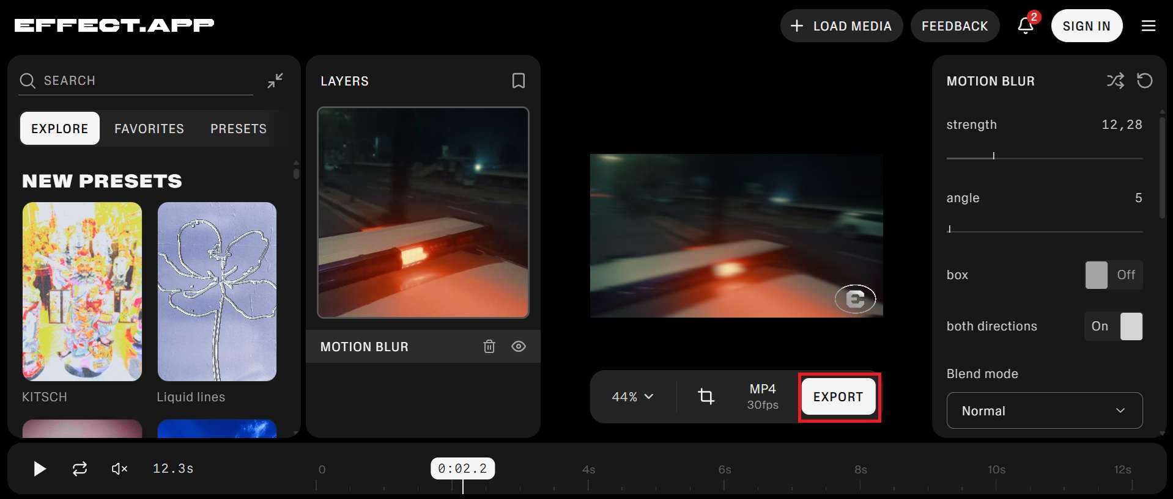Screen dimensions: 1173x499
Task: Disable both directions toggle
Action: point(1114,326)
